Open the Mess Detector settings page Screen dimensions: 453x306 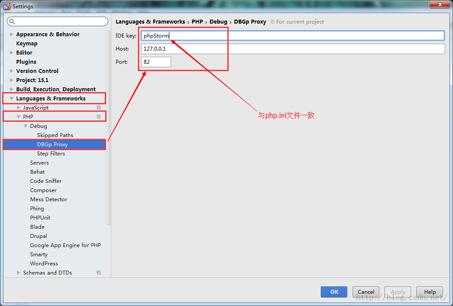coord(48,199)
